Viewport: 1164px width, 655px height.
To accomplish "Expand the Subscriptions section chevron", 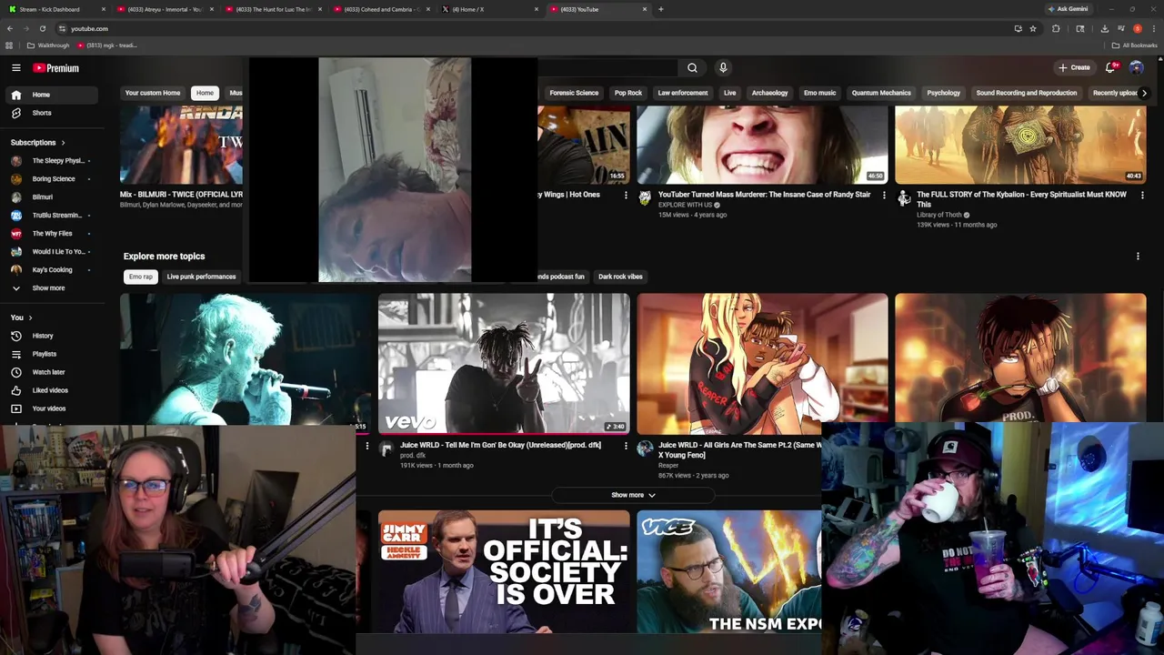I will [64, 143].
